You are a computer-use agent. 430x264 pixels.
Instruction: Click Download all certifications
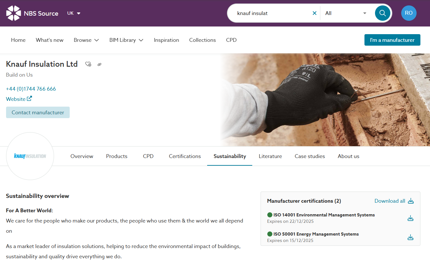394,201
